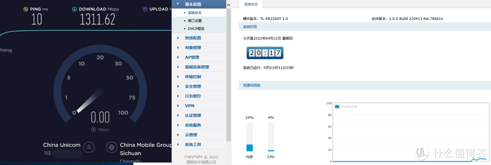Expand the 云管理 menu

[199, 135]
